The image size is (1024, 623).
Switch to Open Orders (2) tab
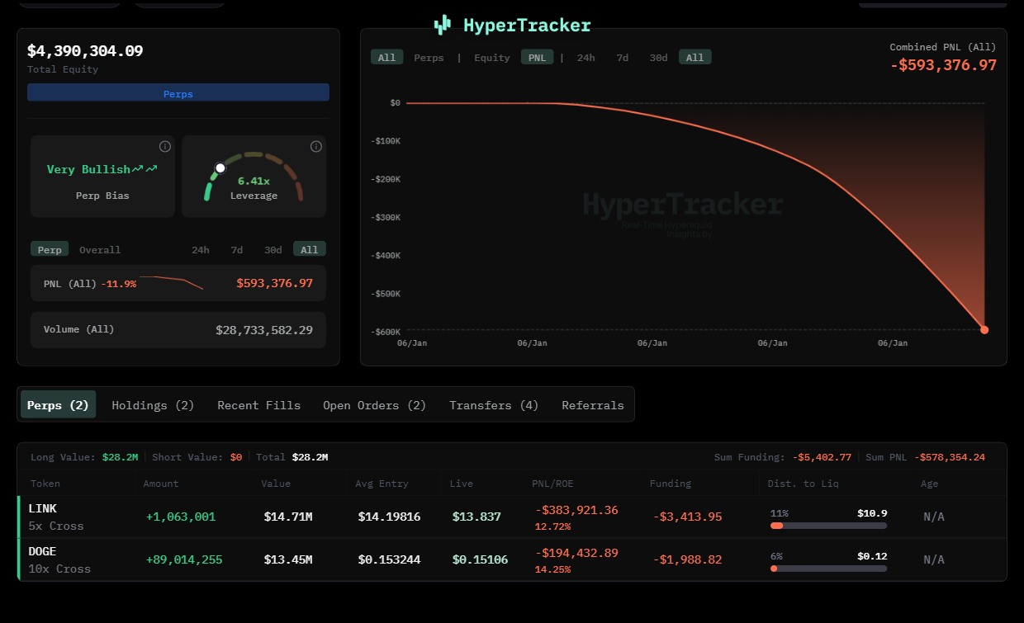(374, 405)
